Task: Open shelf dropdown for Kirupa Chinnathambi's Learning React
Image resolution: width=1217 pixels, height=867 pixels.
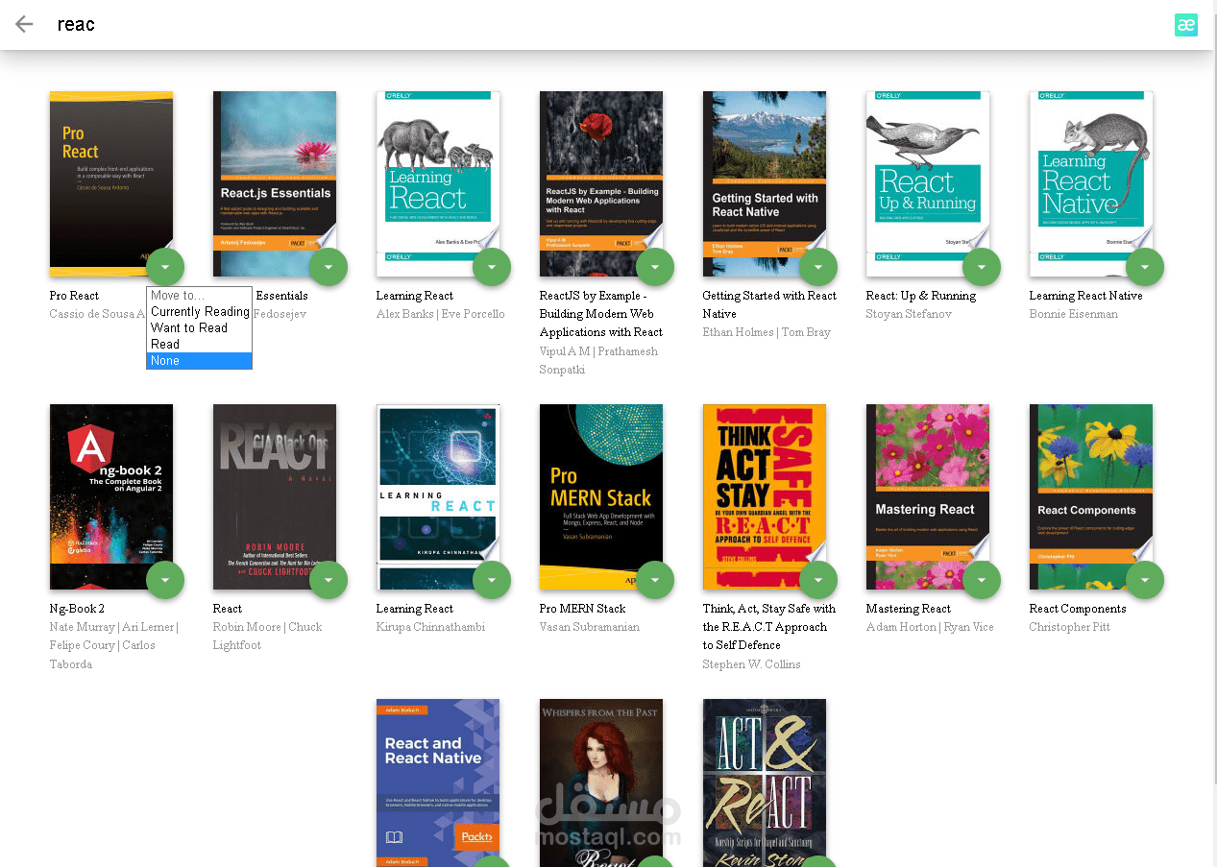Action: point(492,580)
